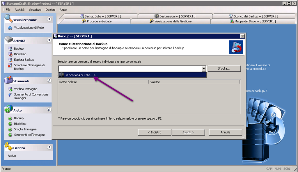
Task: Open the Attività menu
Action: (19, 10)
